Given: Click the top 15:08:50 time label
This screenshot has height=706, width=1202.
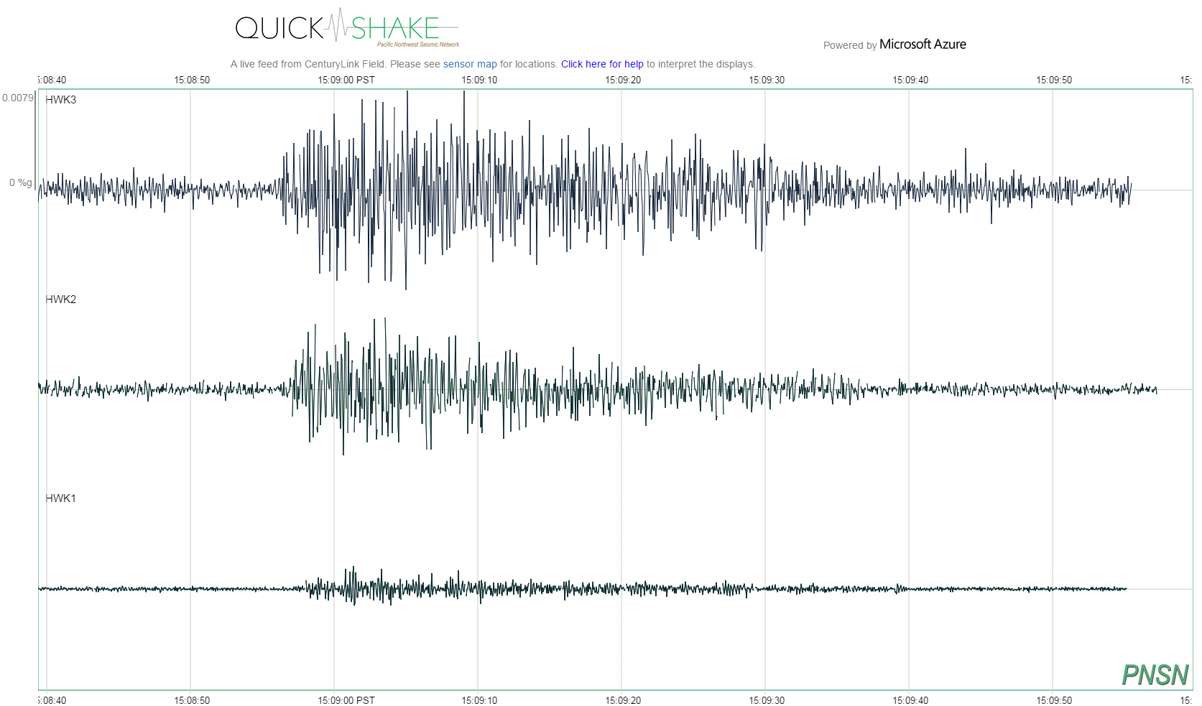Looking at the screenshot, I should pos(192,80).
